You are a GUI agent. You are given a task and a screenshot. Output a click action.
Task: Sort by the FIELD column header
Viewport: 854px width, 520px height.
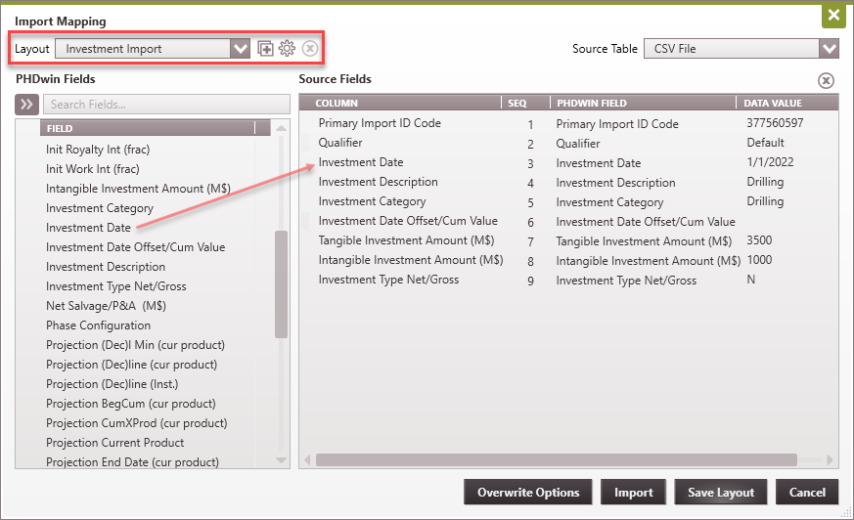[148, 128]
